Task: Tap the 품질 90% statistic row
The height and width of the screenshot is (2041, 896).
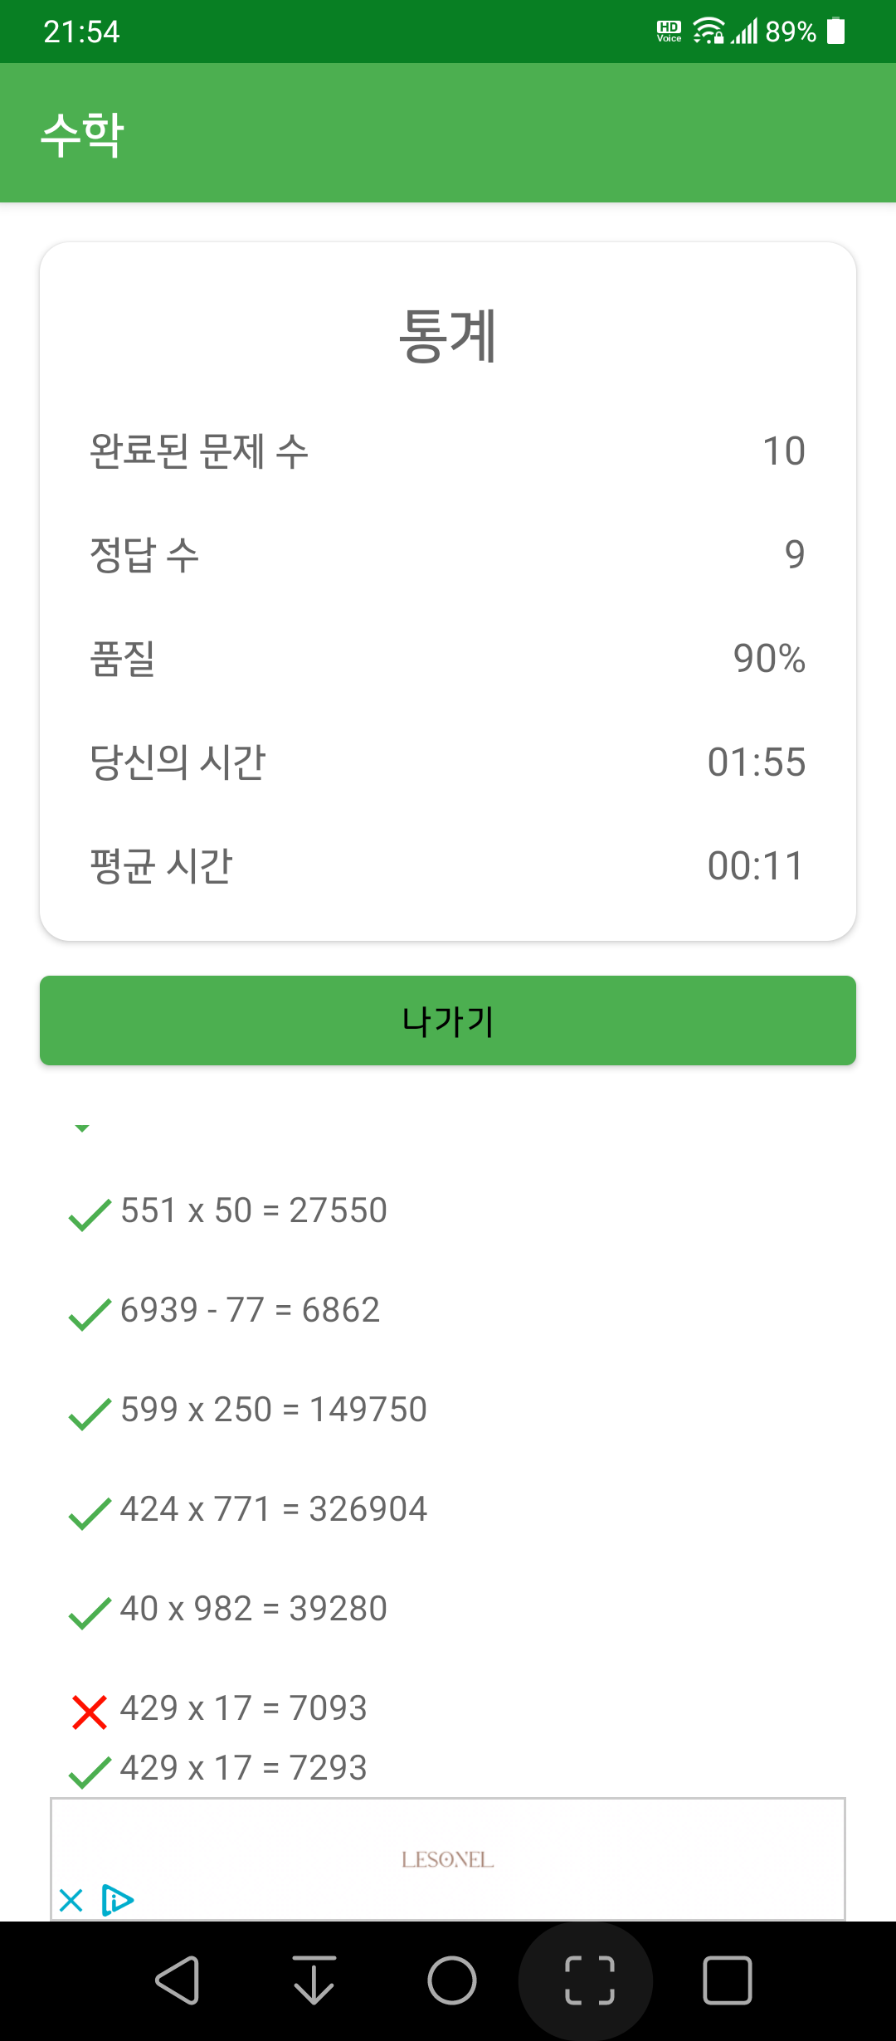Action: coord(448,659)
